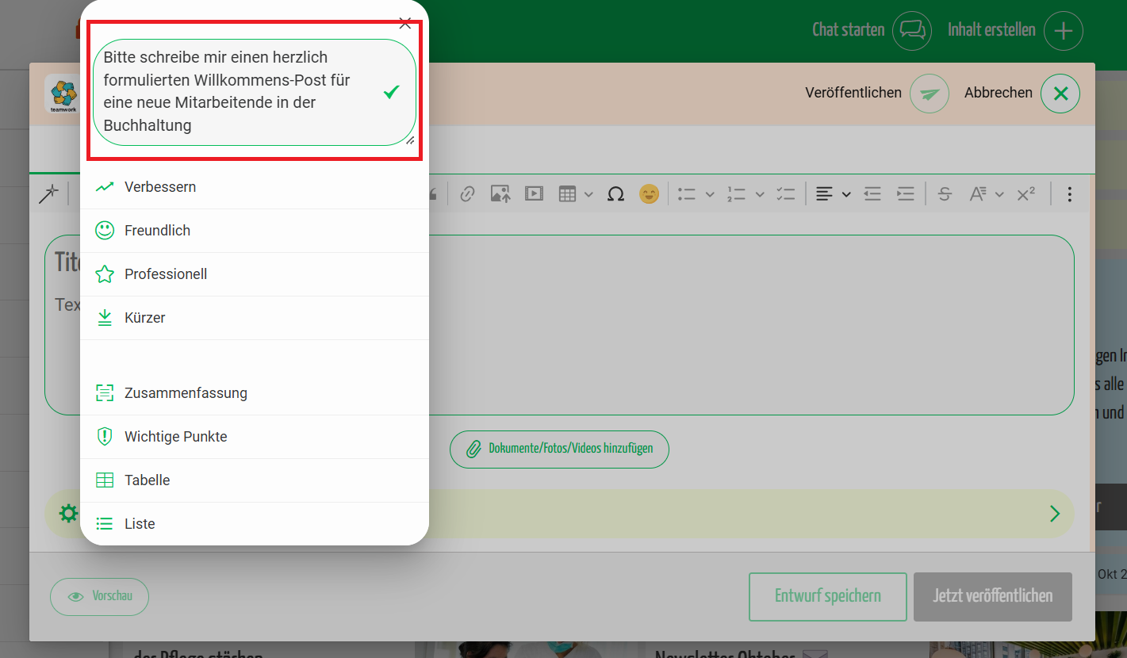Image resolution: width=1127 pixels, height=658 pixels.
Task: Insert a to-do checklist
Action: 785,194
